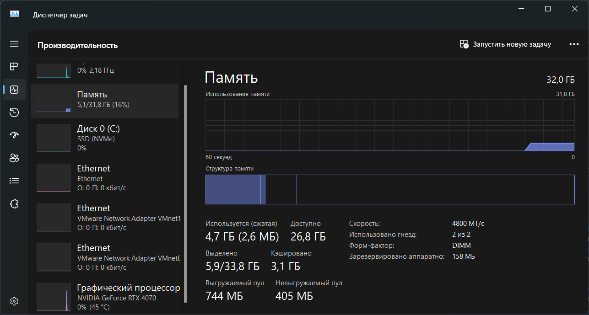Click the DIMM form factor value
Screen dimensions: 589x315
click(x=461, y=246)
